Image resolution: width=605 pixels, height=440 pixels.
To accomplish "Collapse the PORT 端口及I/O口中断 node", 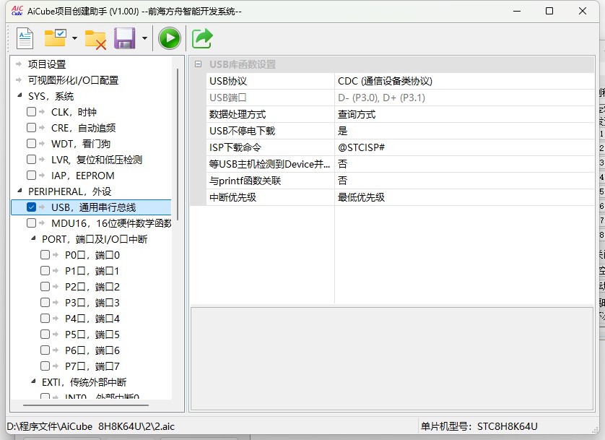I will point(33,238).
